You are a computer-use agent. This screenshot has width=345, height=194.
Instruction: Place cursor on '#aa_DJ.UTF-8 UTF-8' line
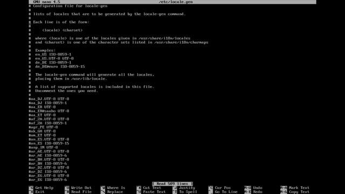(49, 99)
